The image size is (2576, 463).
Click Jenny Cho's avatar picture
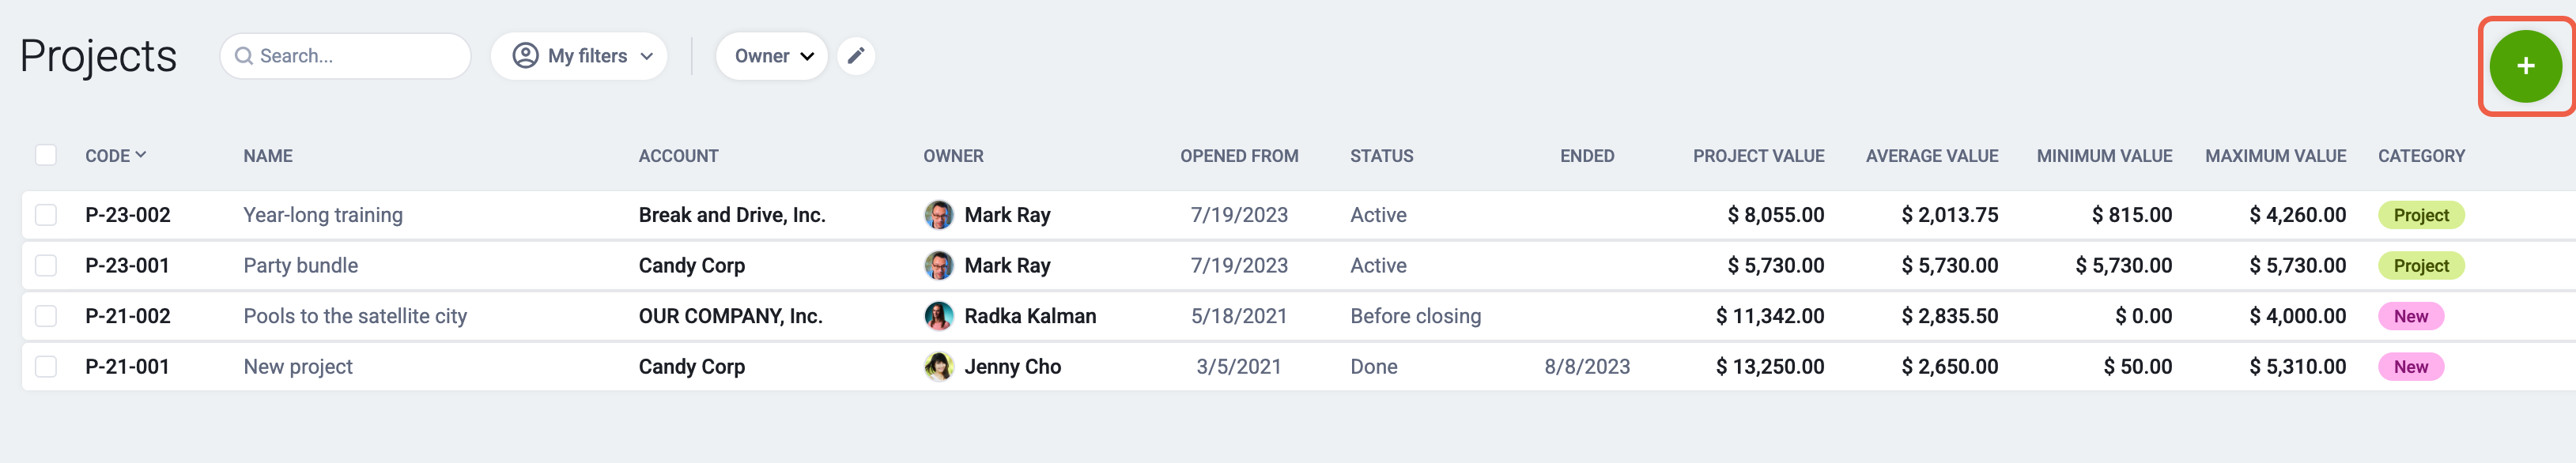[938, 367]
